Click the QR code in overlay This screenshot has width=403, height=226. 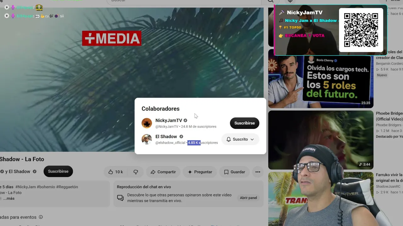click(x=361, y=30)
